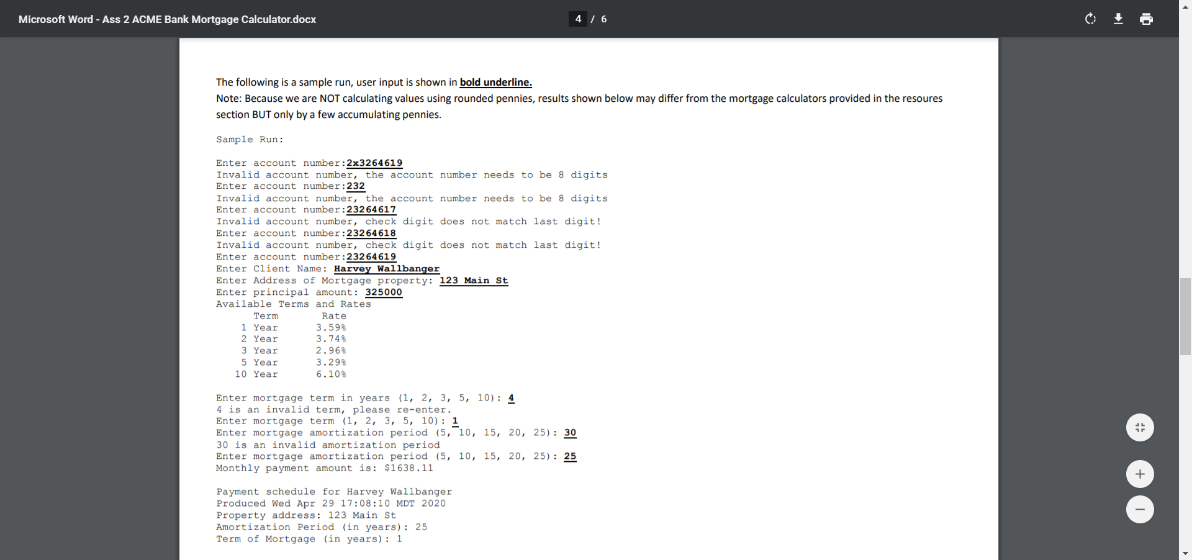This screenshot has height=560, width=1192.
Task: Click '4 is an invalid term' message
Action: point(334,410)
